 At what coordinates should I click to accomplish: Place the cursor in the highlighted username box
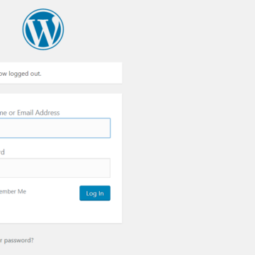(x=55, y=128)
